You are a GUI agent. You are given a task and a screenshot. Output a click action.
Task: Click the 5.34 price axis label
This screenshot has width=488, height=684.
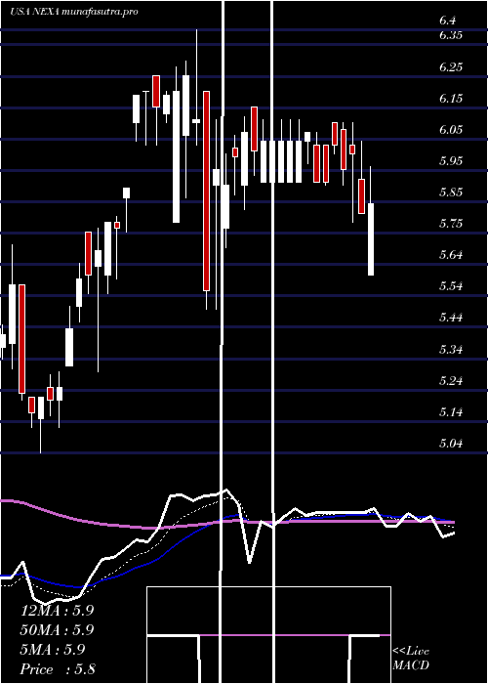[x=451, y=350]
